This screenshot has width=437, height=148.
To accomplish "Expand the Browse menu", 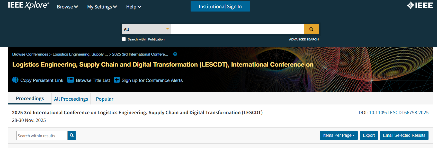I will pyautogui.click(x=67, y=7).
